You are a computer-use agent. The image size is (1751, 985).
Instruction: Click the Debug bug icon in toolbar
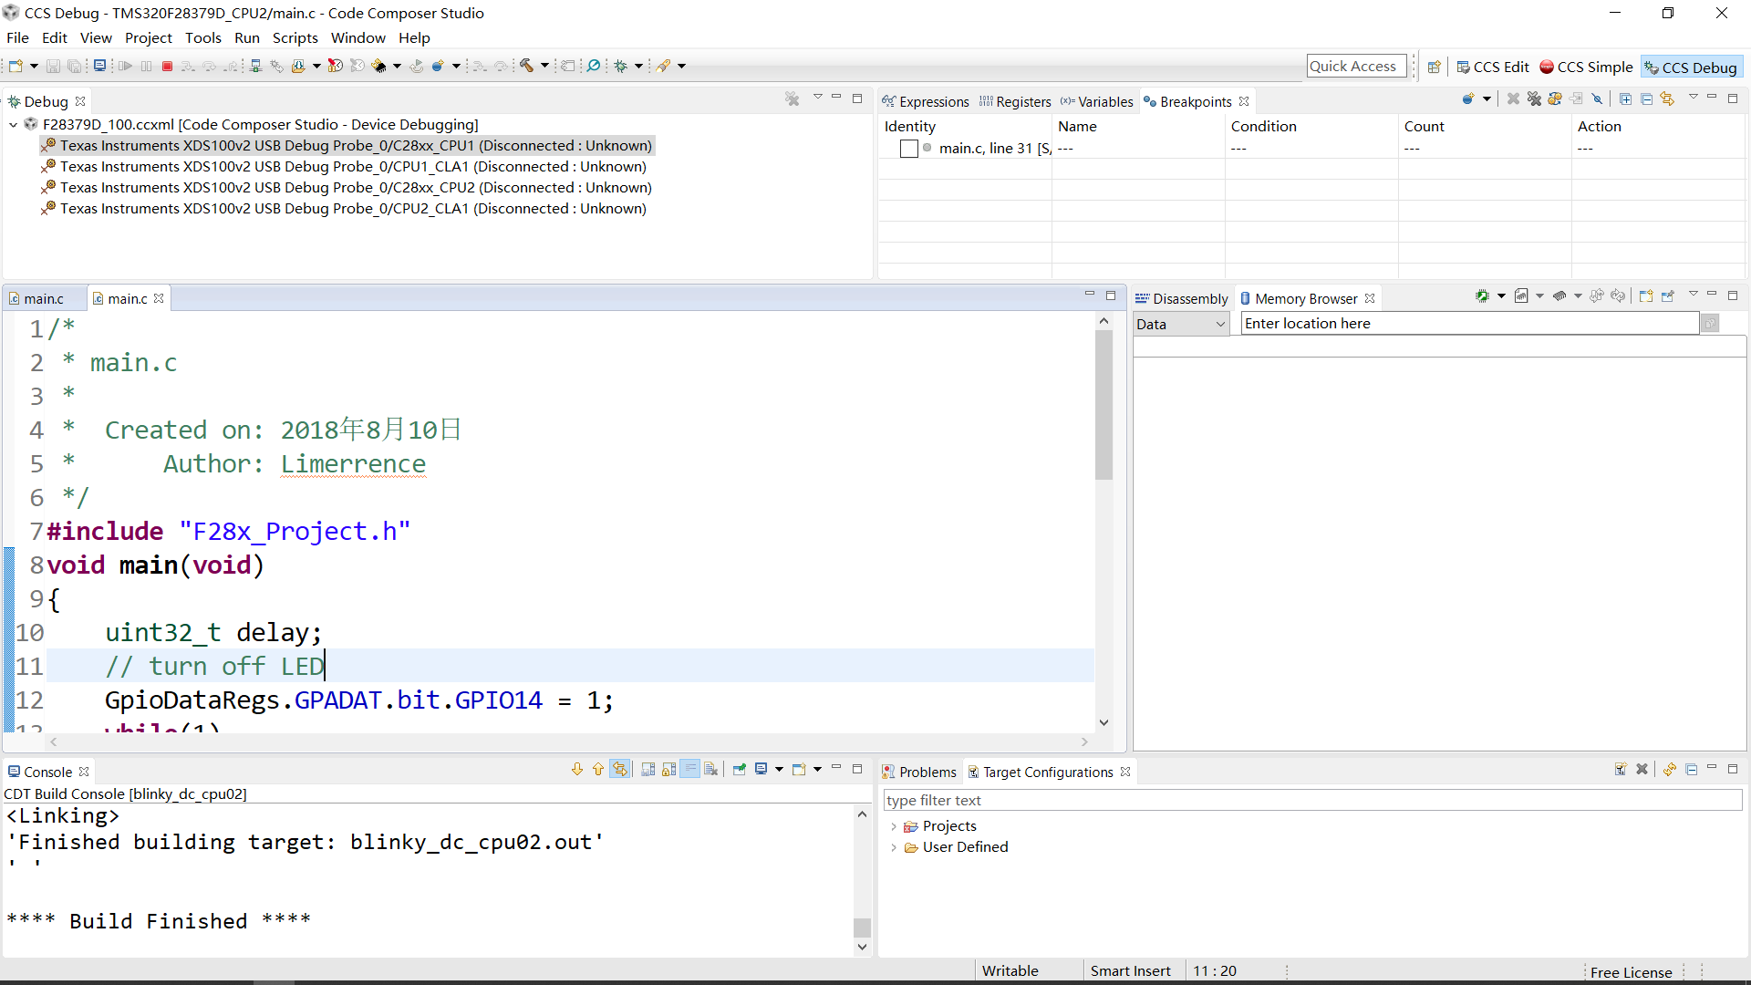[621, 66]
